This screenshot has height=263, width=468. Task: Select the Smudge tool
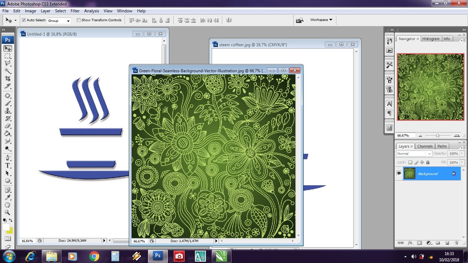pos(8,141)
